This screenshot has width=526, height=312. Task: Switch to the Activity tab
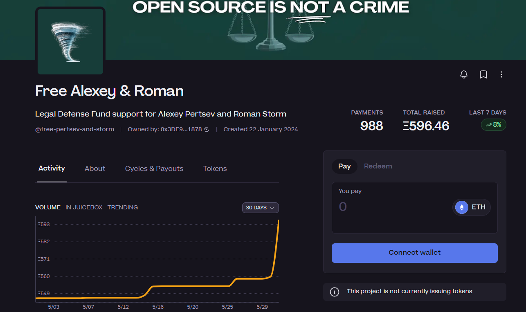pos(52,168)
